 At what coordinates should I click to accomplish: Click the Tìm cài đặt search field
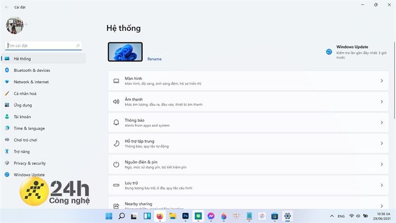(x=44, y=45)
